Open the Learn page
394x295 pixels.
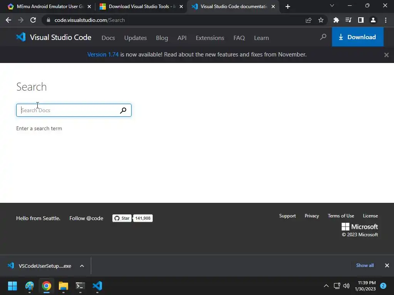(x=261, y=38)
